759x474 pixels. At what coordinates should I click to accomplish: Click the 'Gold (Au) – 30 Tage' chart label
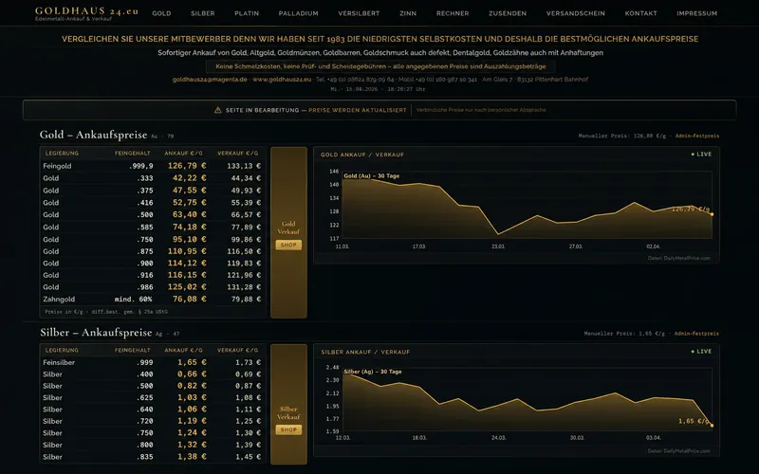[371, 176]
